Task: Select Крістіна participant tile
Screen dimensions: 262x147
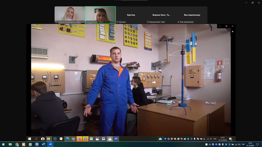Action: 131,15
